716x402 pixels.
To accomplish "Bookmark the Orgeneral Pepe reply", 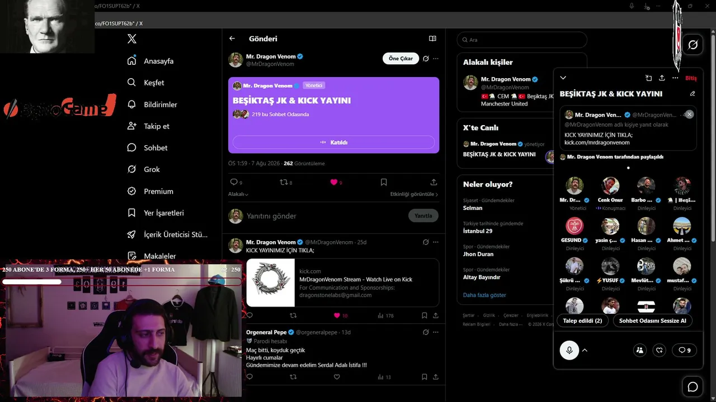I will (424, 377).
